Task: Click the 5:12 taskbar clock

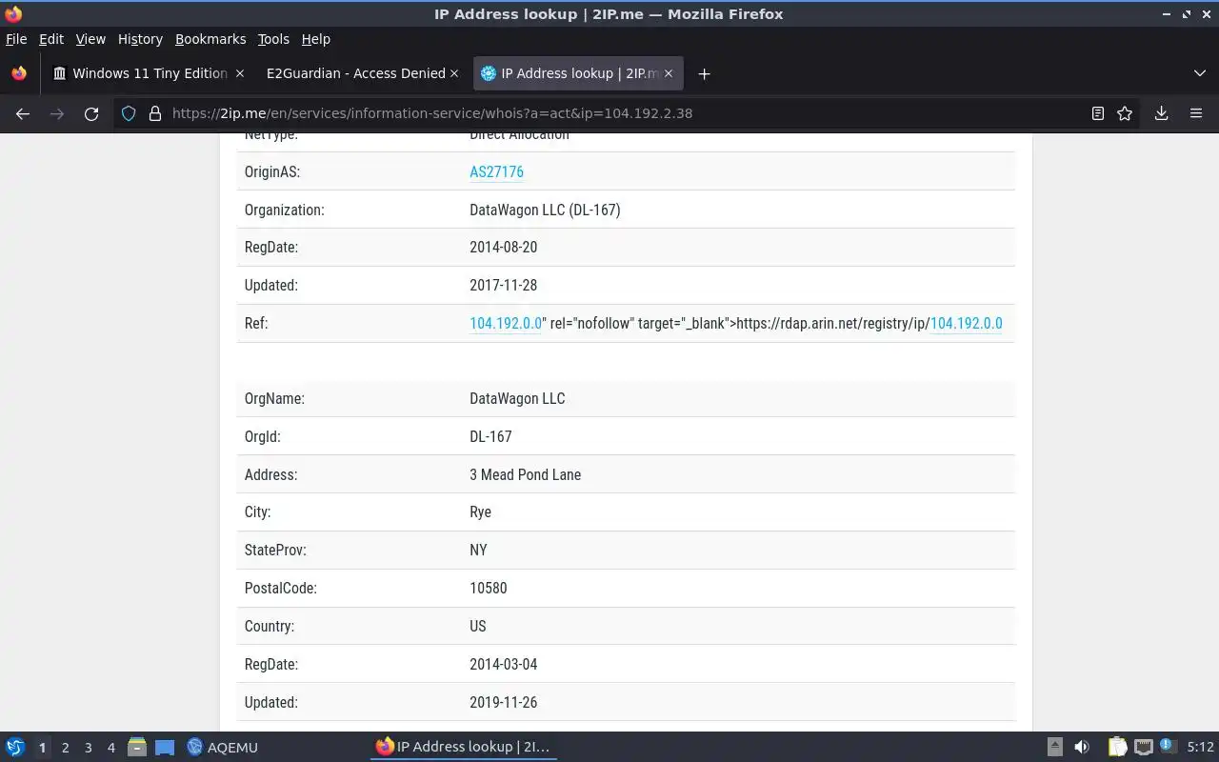Action: pos(1200,747)
